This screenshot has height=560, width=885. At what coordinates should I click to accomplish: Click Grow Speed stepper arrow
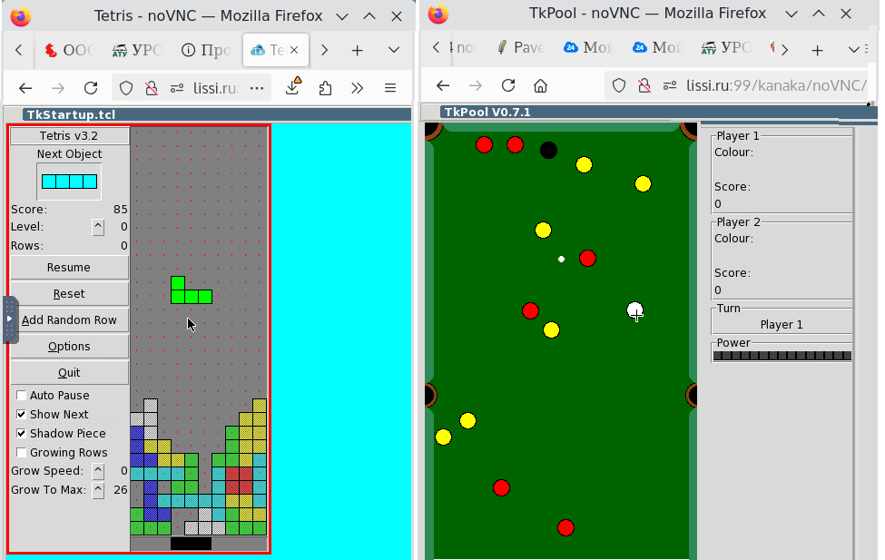coord(98,471)
